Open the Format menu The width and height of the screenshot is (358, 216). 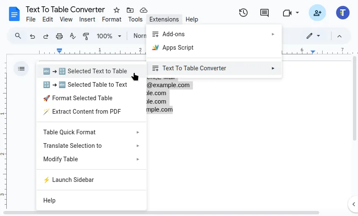[x=112, y=19]
